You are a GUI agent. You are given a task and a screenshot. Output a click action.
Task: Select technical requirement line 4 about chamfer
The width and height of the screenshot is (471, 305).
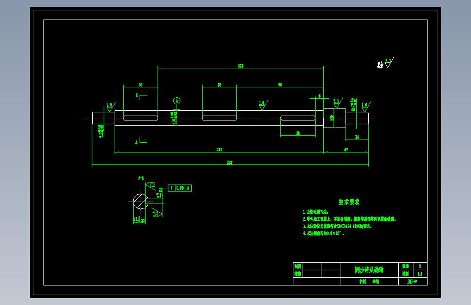[323, 233]
